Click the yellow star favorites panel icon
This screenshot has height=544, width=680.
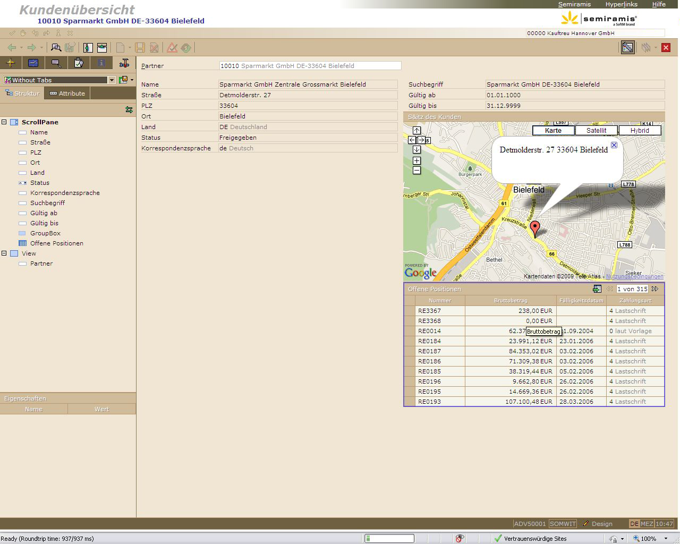[x=11, y=63]
